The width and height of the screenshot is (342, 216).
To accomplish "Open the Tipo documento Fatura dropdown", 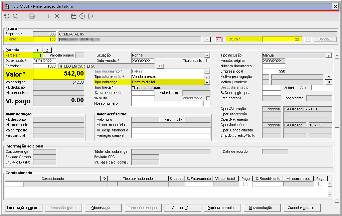I will point(207,72).
